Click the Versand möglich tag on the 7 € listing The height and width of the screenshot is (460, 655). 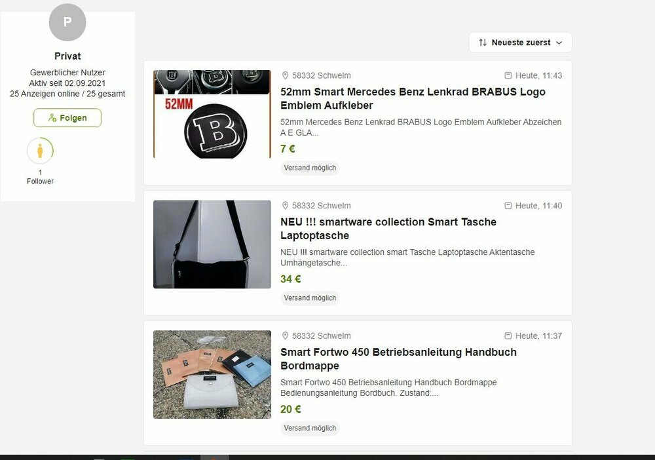point(310,168)
